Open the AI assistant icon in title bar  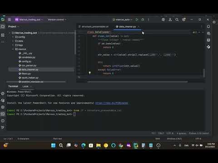(x=163, y=19)
